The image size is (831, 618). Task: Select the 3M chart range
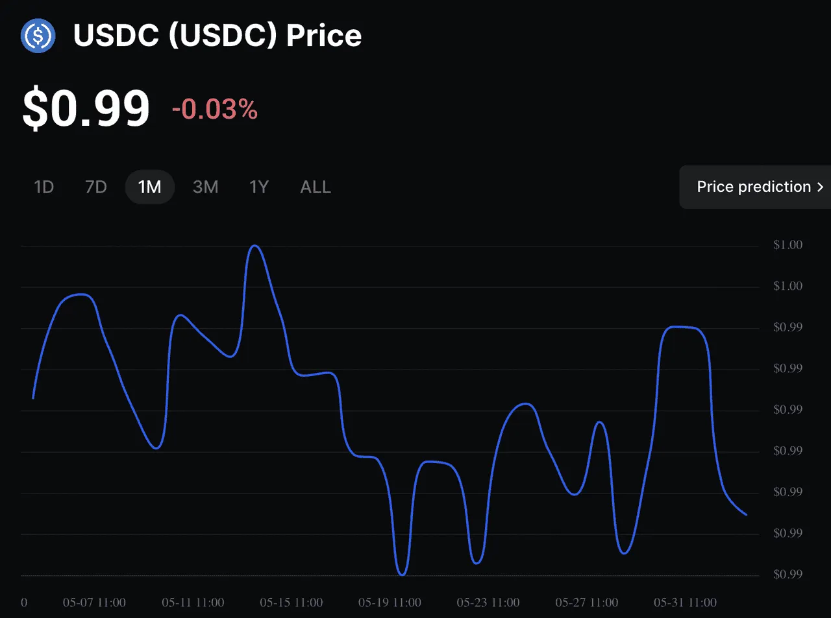click(205, 187)
